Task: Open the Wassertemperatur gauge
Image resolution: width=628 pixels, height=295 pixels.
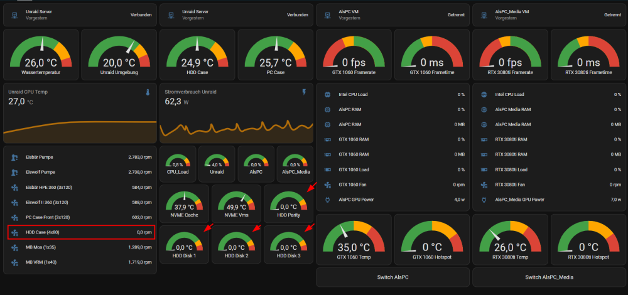Action: [41, 55]
